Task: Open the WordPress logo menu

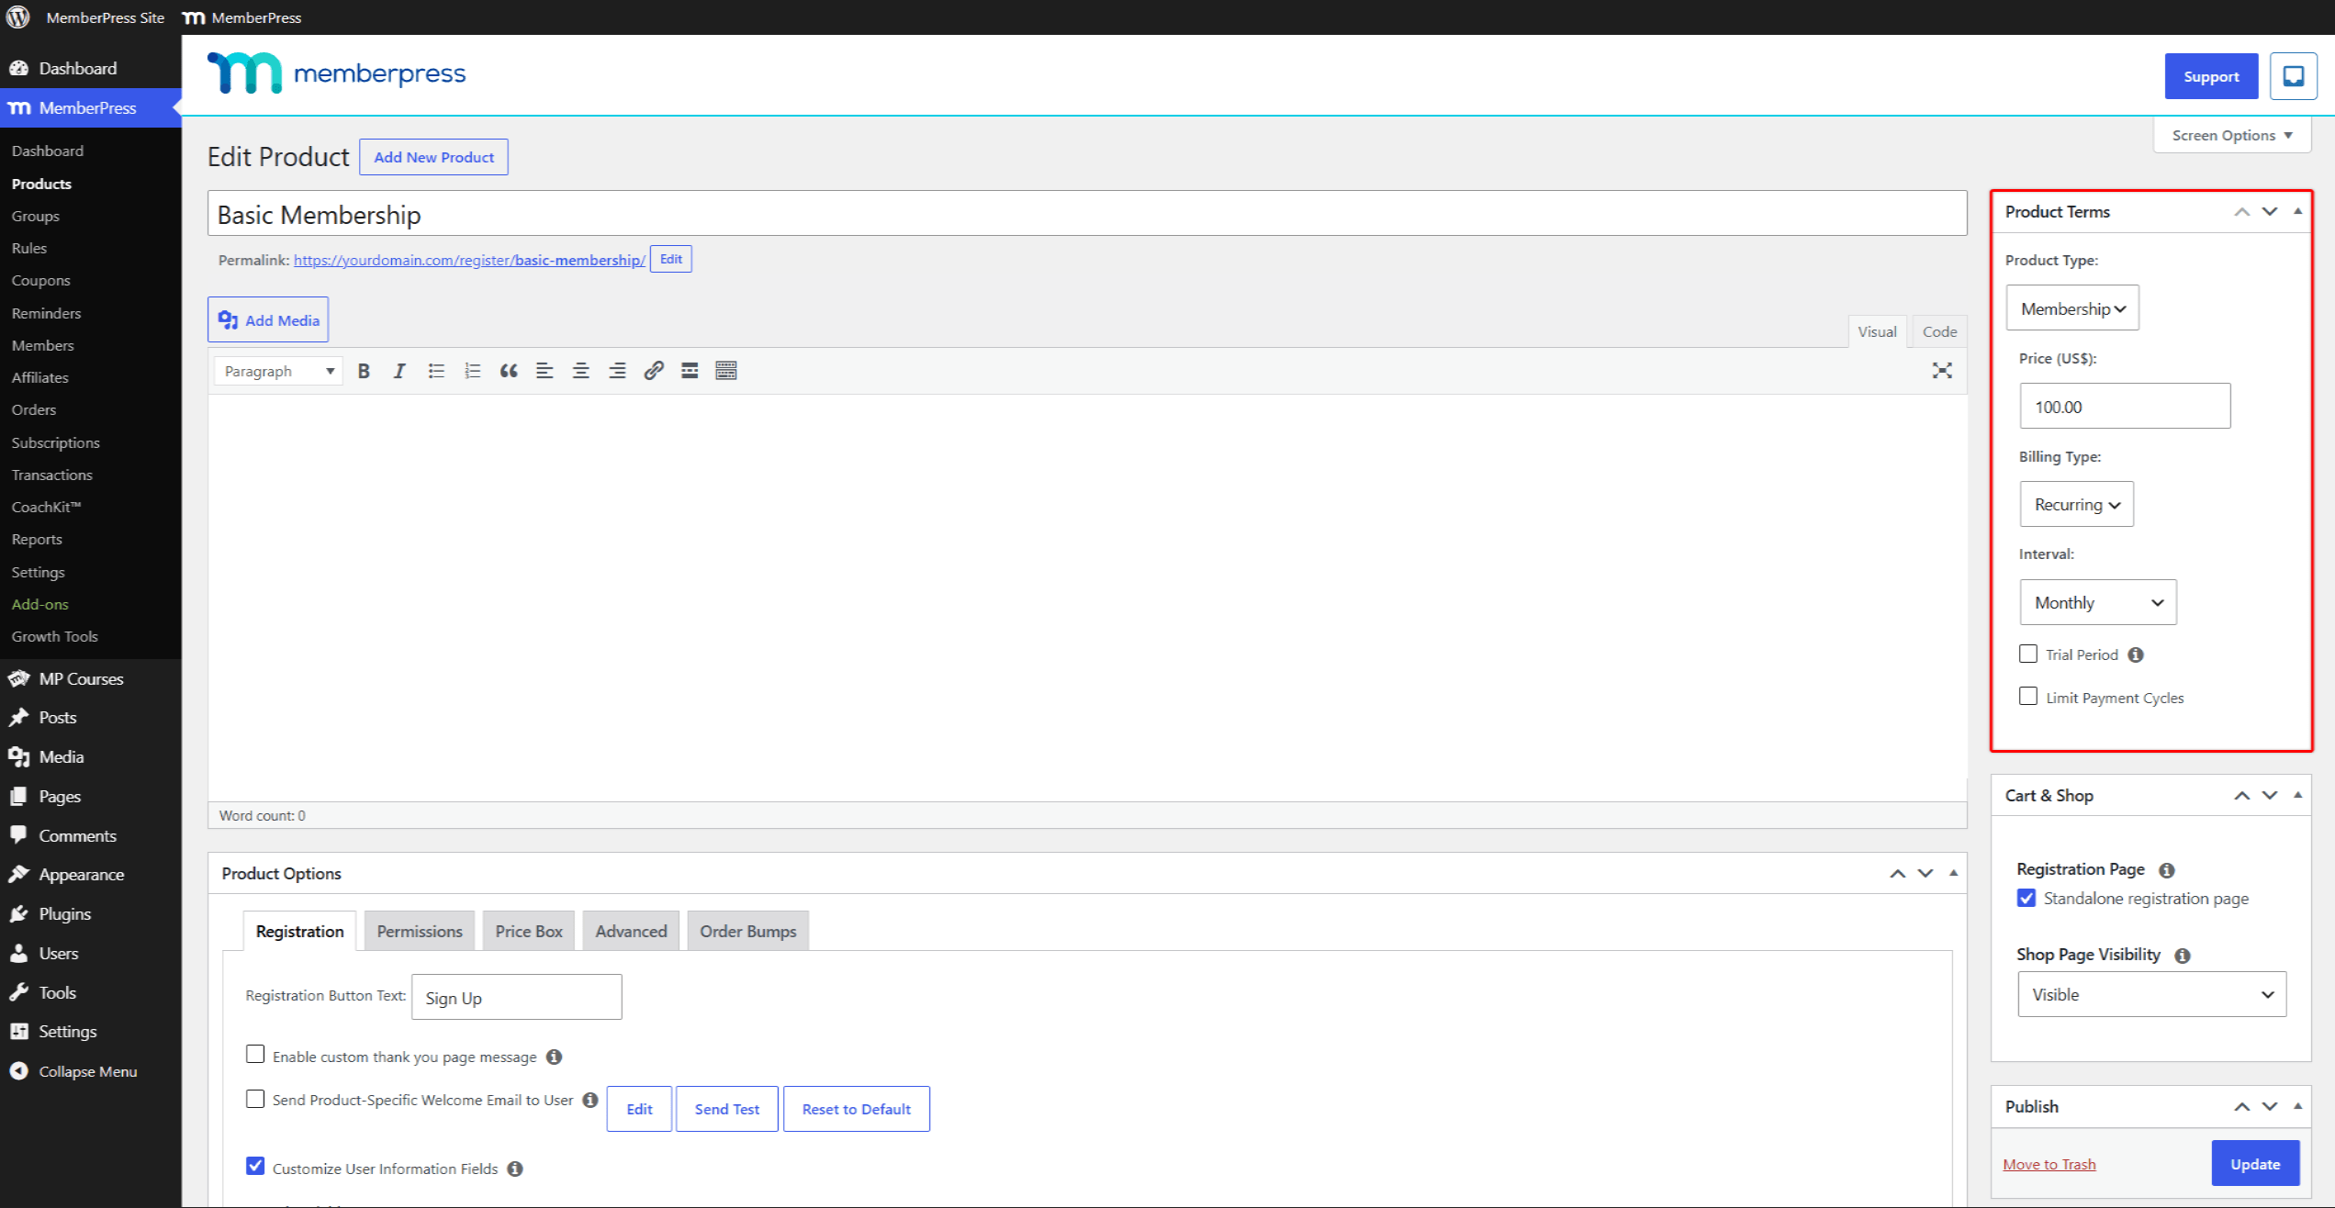Action: tap(18, 17)
